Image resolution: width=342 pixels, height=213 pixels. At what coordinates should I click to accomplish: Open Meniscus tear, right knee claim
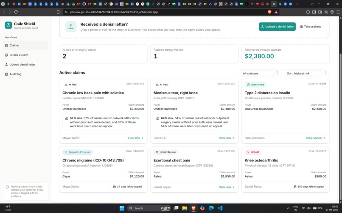[176, 93]
